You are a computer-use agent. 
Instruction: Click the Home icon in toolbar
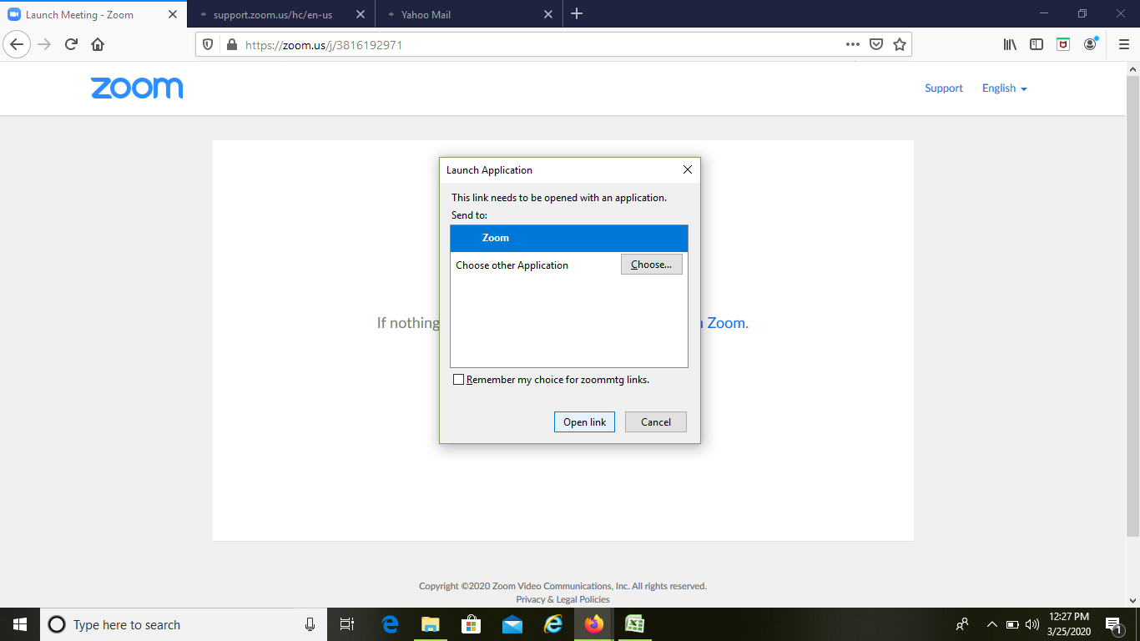coord(98,44)
